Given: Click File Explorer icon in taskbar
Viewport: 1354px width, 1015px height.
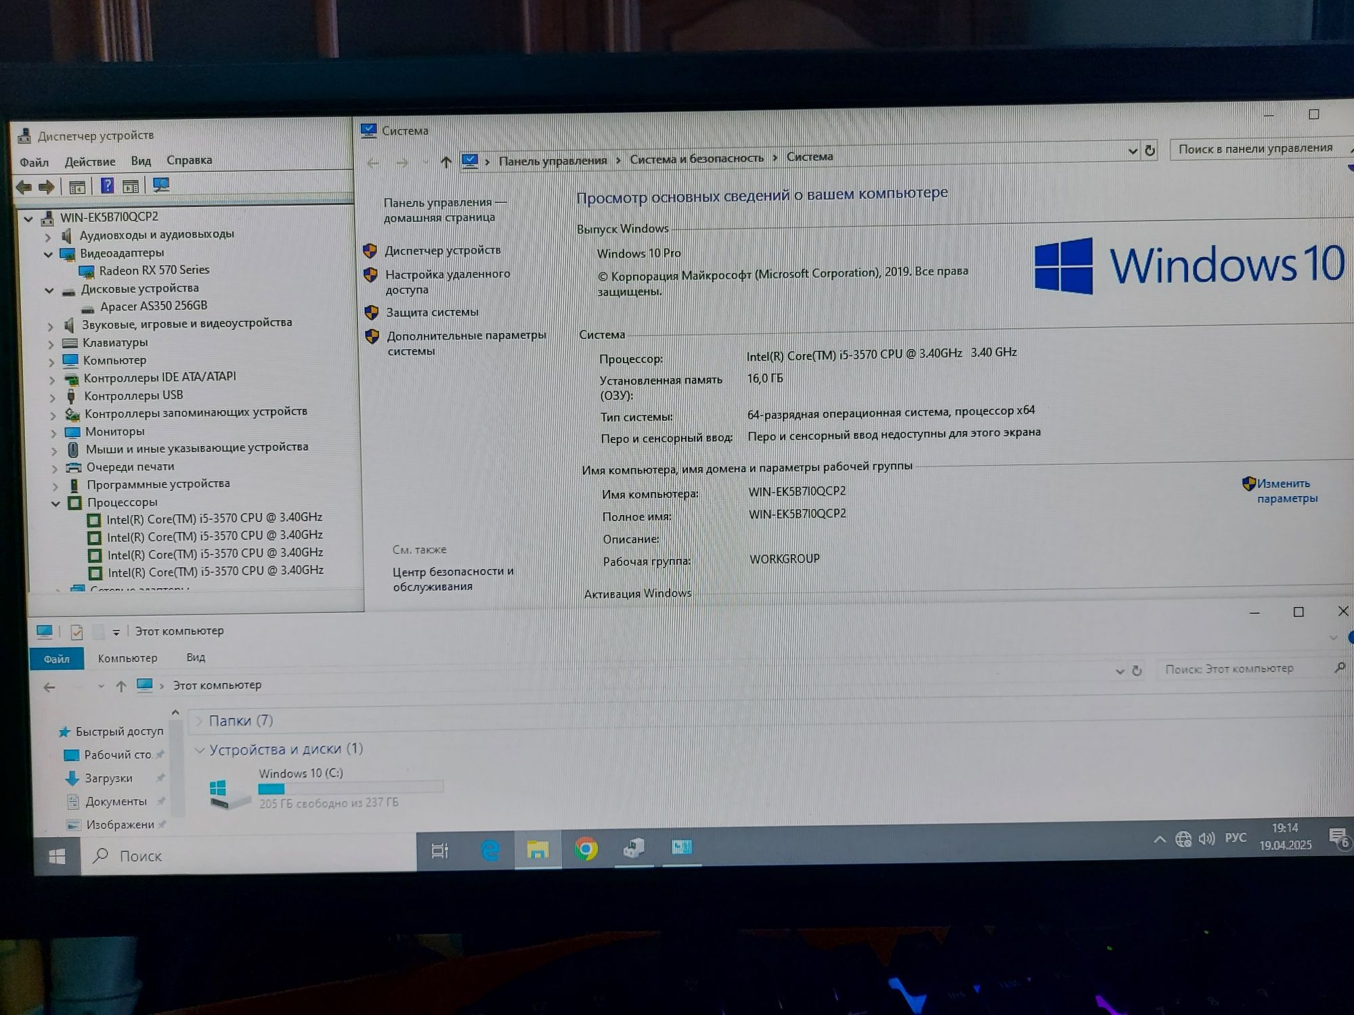Looking at the screenshot, I should (538, 849).
